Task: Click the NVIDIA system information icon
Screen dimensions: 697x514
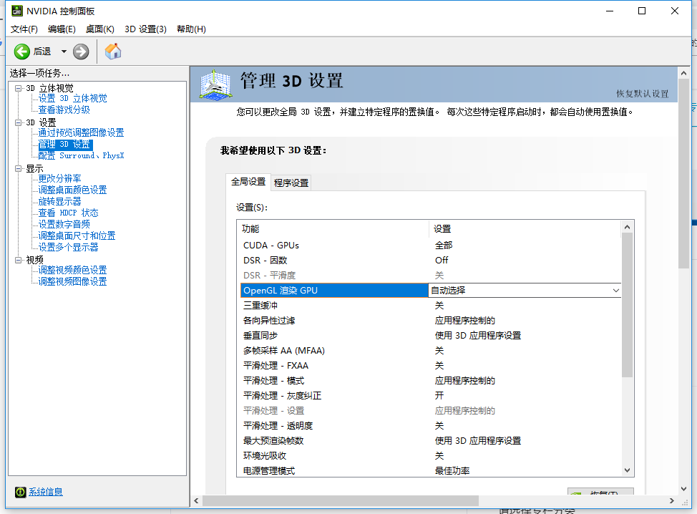Action: click(21, 492)
